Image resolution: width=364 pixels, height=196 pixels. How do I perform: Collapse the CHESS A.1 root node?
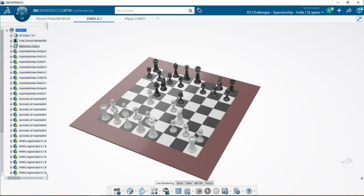7,30
